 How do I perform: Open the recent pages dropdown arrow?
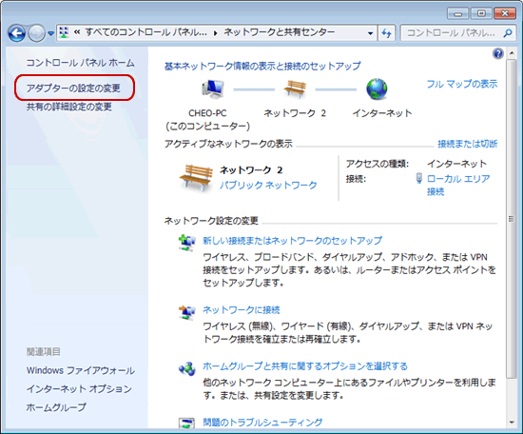[50, 33]
